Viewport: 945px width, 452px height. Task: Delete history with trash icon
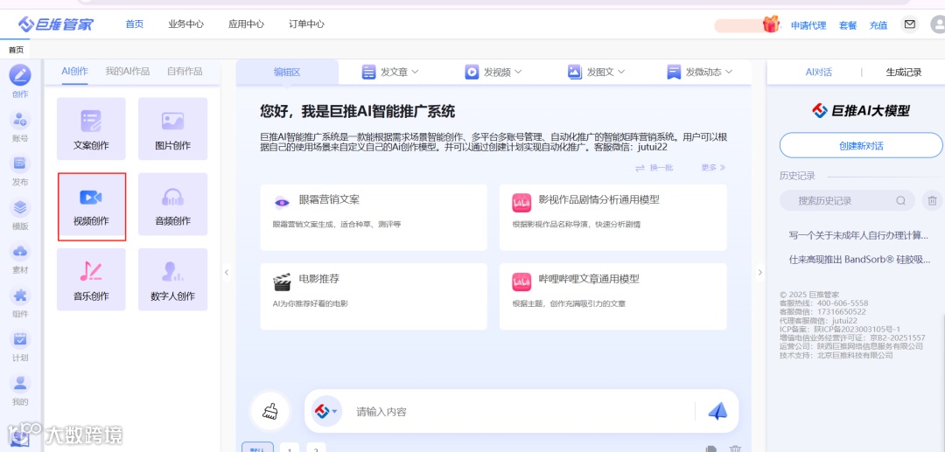[932, 200]
